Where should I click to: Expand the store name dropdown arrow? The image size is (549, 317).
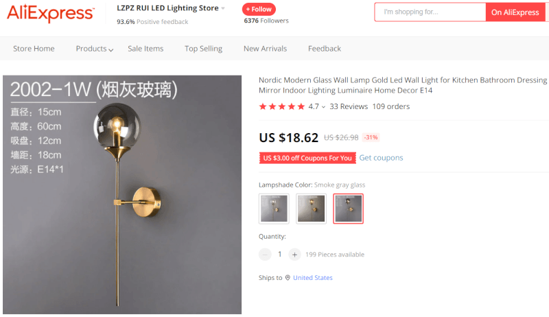(x=223, y=8)
